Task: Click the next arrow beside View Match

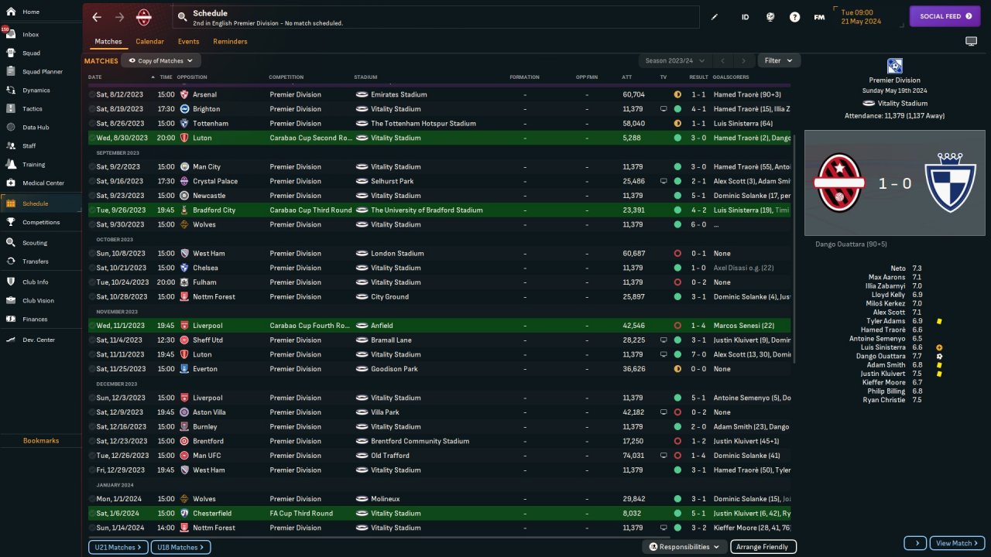Action: 916,543
